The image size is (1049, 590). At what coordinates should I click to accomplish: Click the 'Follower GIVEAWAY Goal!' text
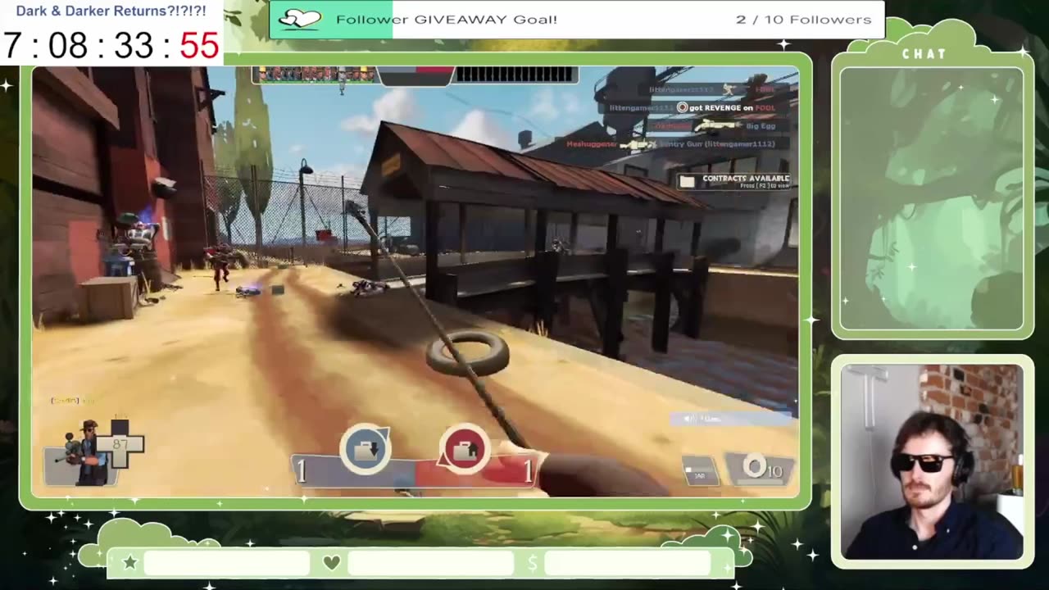click(447, 19)
